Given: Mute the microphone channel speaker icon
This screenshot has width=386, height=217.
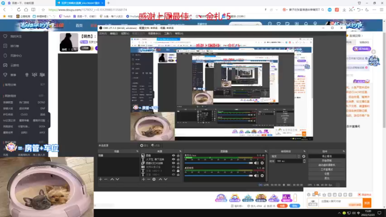Looking at the screenshot, I should pos(256,163).
